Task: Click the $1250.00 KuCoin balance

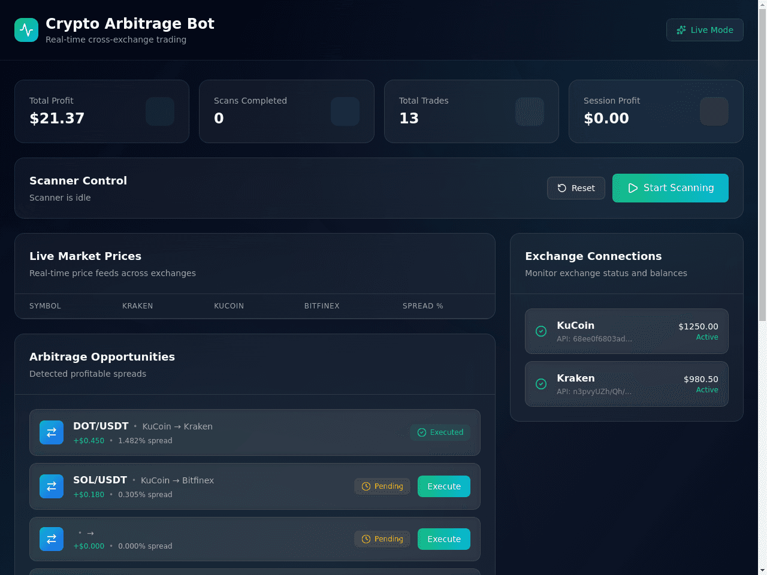Action: (698, 326)
